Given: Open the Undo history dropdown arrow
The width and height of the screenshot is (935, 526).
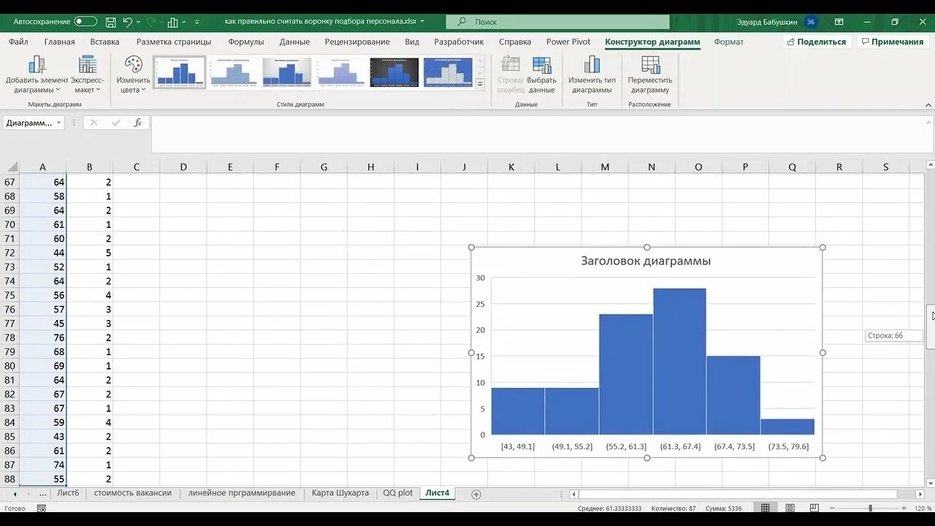Looking at the screenshot, I should click(139, 22).
